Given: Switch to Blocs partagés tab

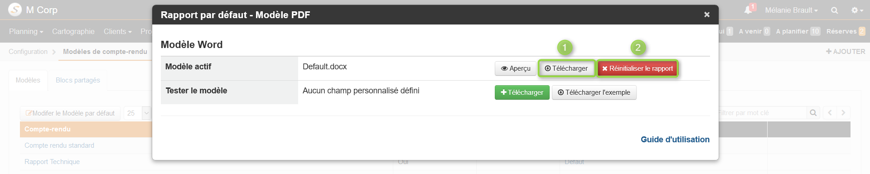Looking at the screenshot, I should tap(78, 80).
